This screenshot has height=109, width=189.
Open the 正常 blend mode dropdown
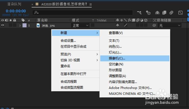80,25
